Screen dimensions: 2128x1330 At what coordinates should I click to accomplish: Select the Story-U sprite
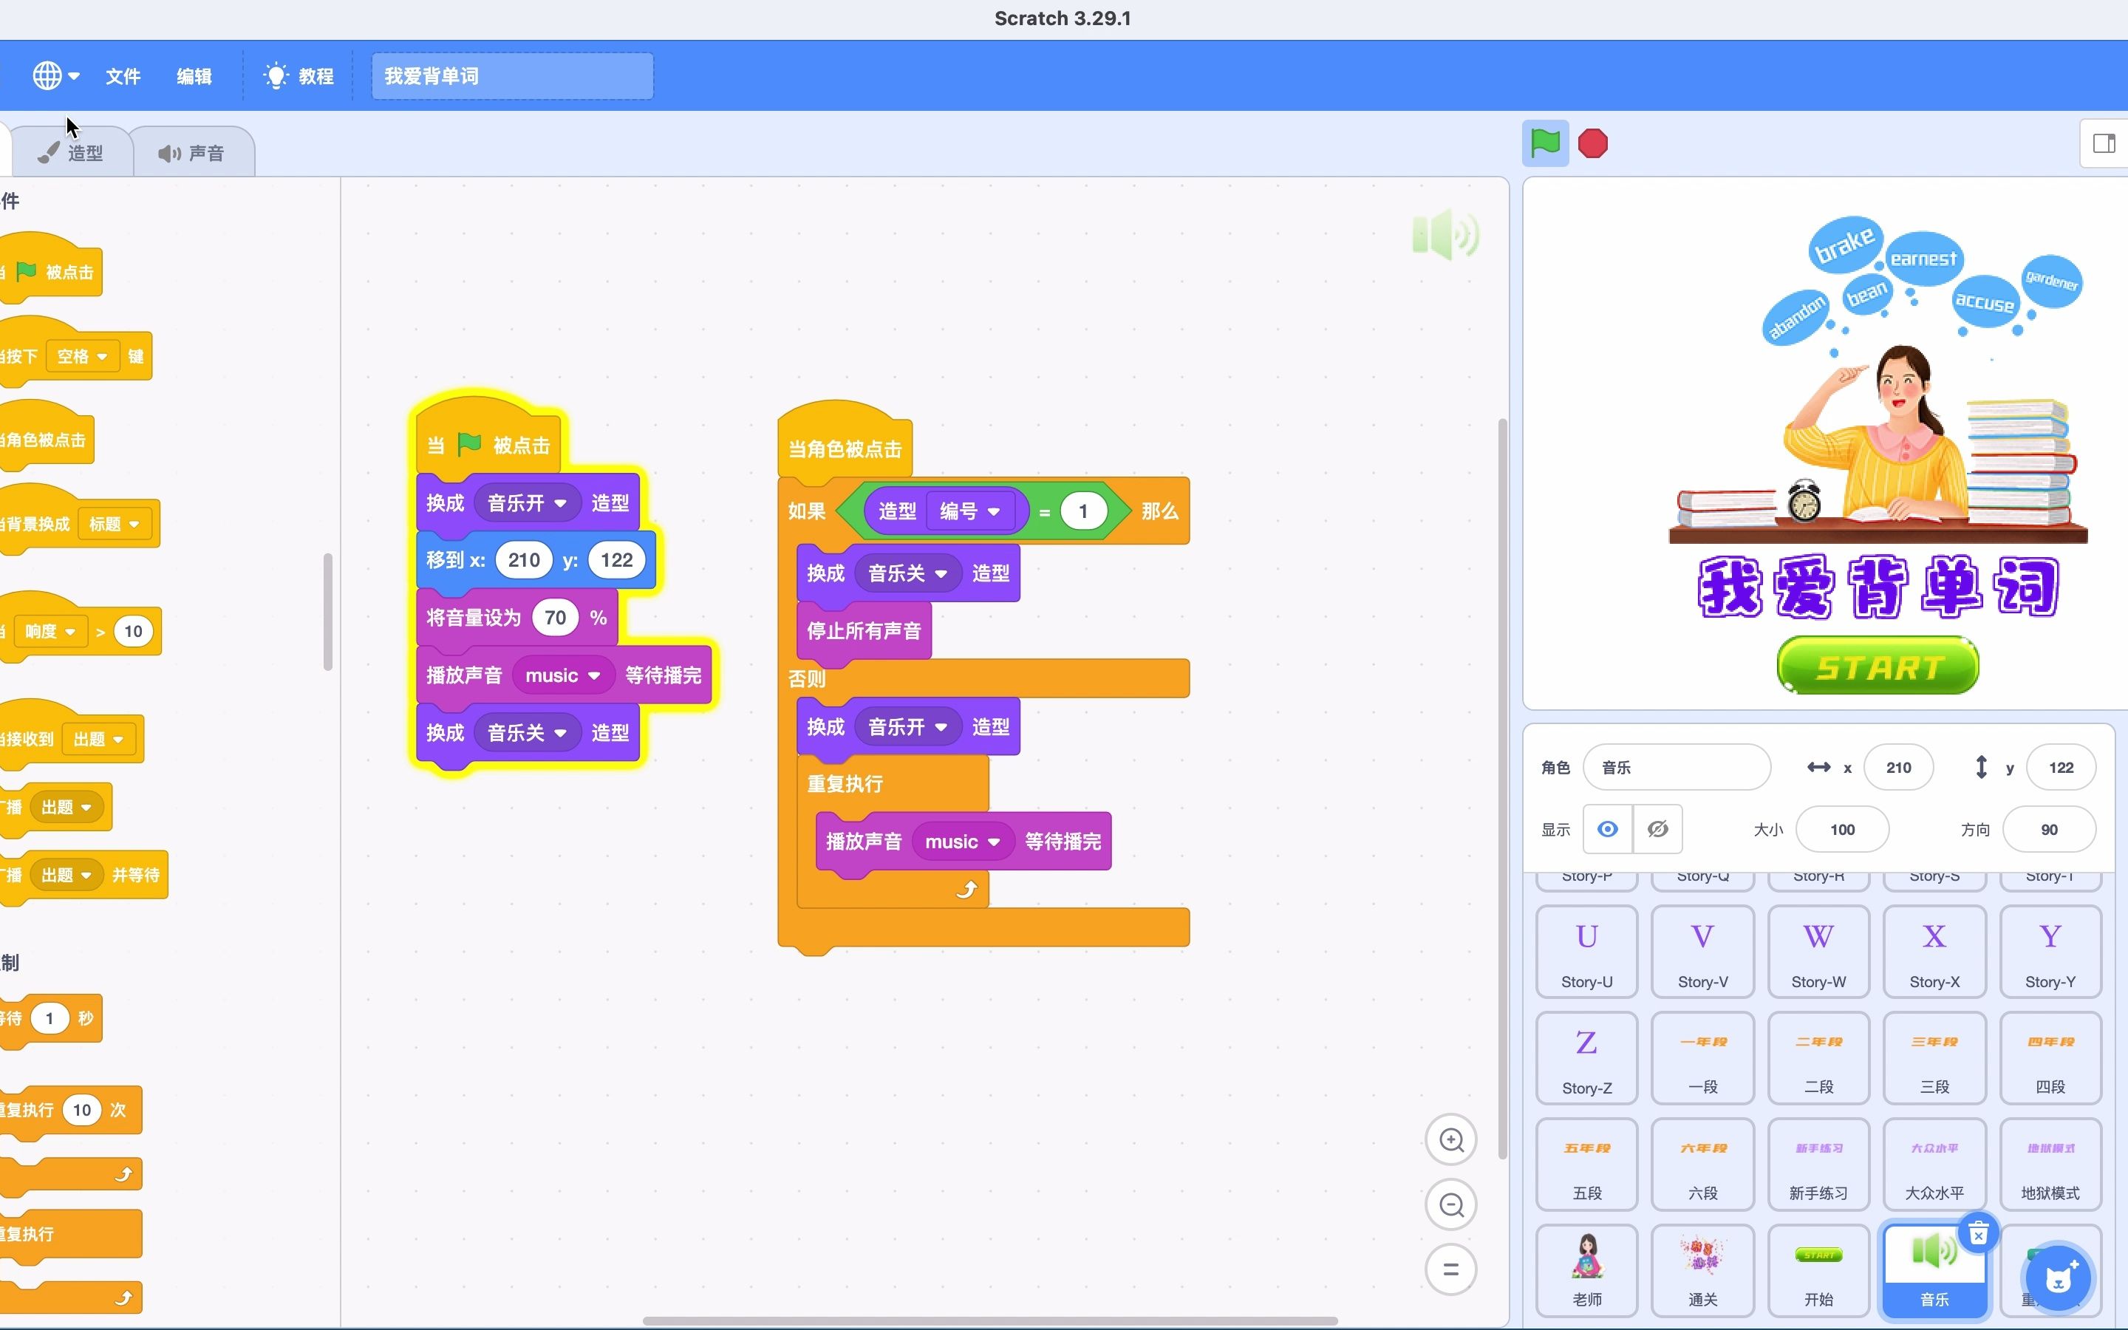point(1586,951)
